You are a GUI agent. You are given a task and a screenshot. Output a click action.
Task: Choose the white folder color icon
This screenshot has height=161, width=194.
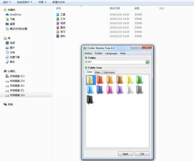tap(130, 90)
